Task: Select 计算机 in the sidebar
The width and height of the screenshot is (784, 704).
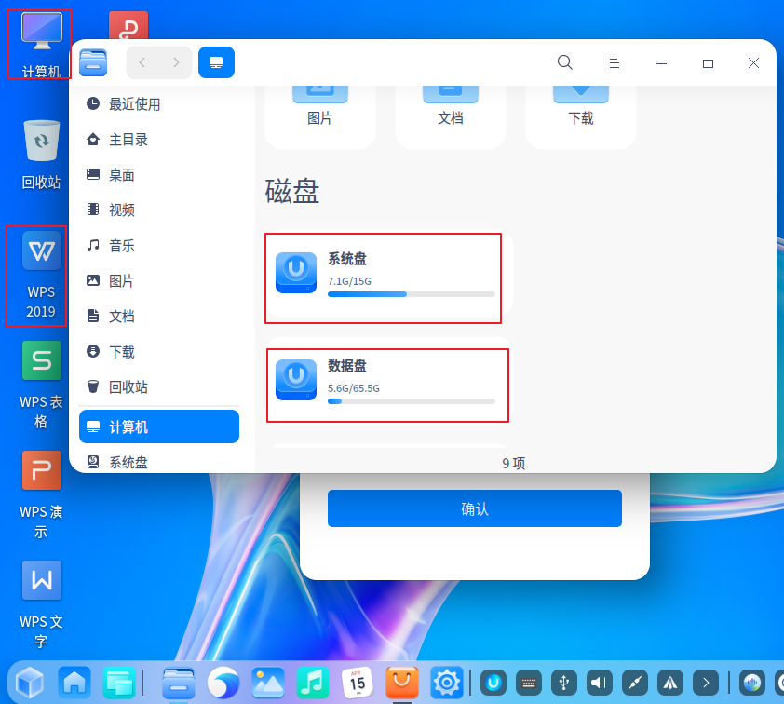Action: tap(159, 426)
